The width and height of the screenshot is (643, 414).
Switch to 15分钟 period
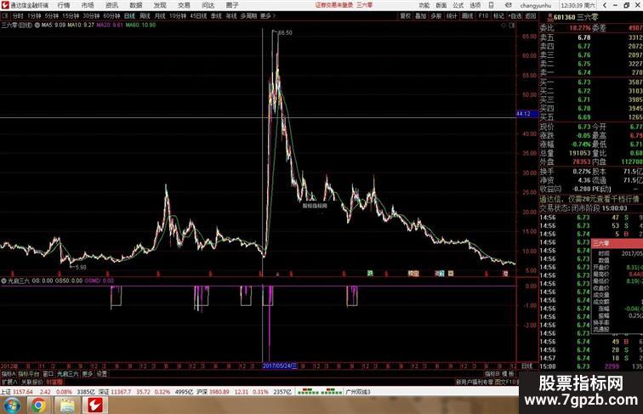71,16
